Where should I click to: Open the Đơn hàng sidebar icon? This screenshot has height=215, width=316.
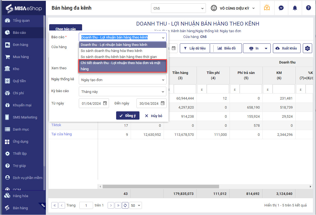7,45
